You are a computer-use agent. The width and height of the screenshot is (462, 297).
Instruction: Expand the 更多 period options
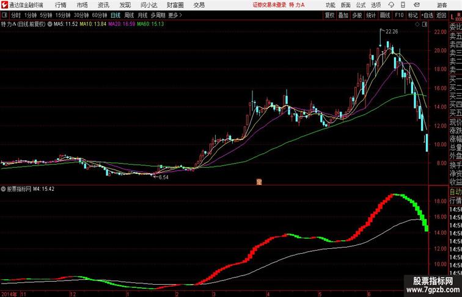tap(175, 15)
